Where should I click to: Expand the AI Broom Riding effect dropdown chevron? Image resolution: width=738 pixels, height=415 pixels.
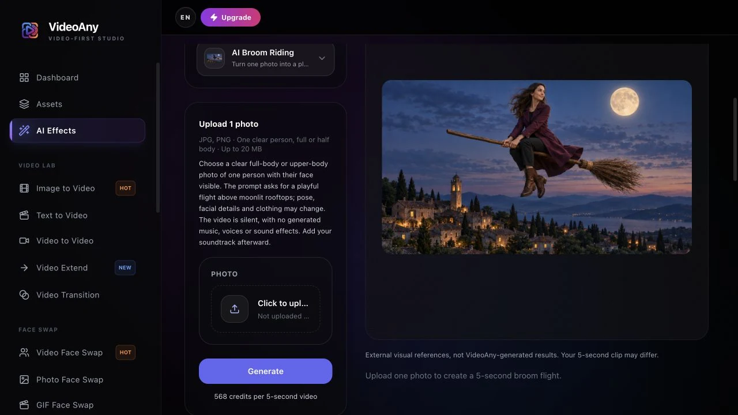[322, 58]
